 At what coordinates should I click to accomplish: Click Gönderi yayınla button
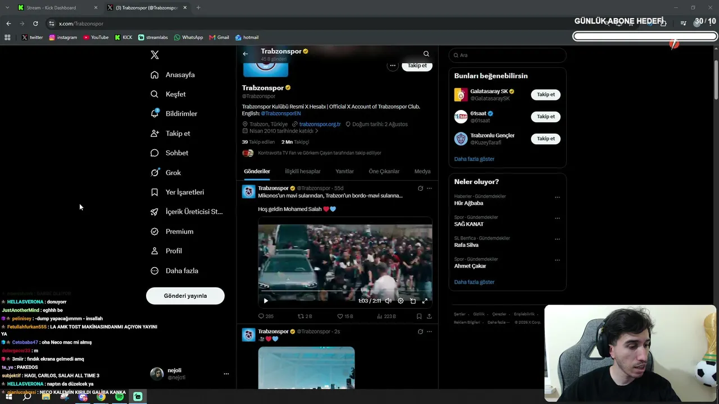pyautogui.click(x=185, y=296)
